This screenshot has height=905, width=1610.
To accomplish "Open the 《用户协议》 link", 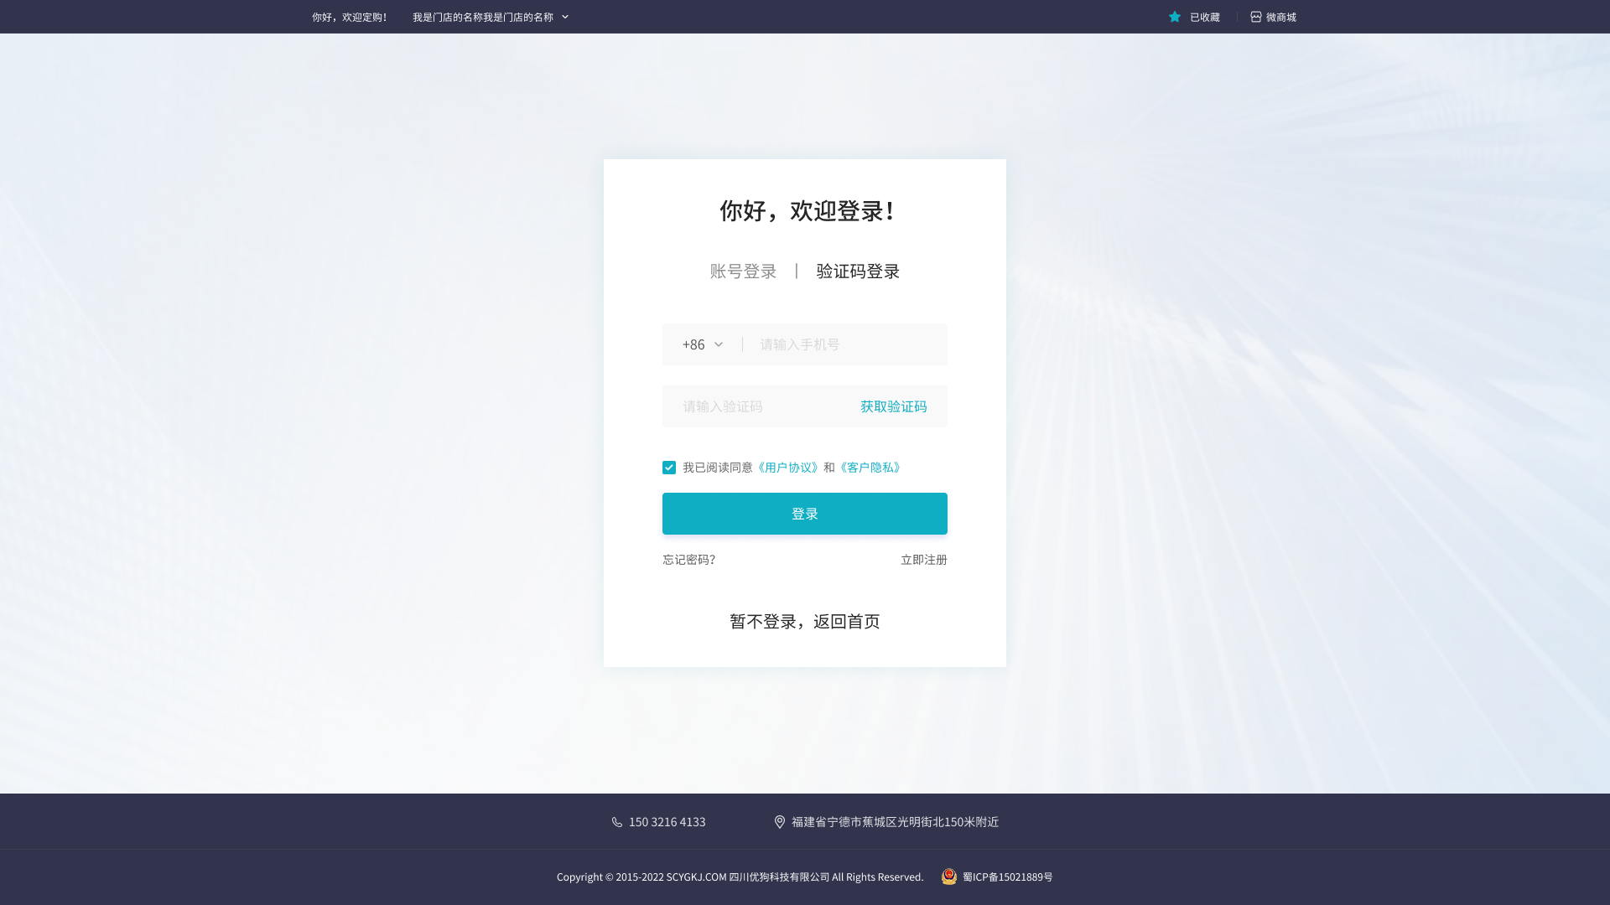I will (787, 468).
